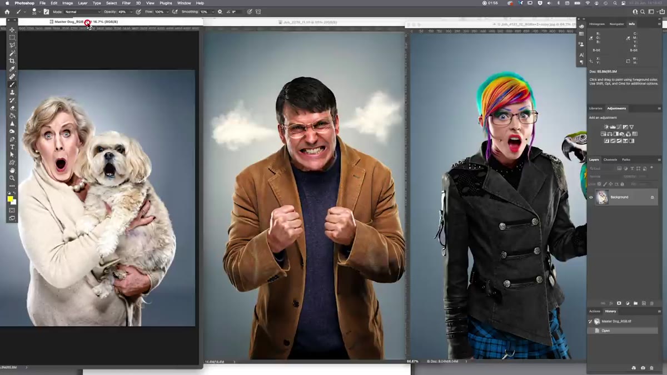667x375 pixels.
Task: Toggle pressure for opacity button
Action: click(138, 12)
